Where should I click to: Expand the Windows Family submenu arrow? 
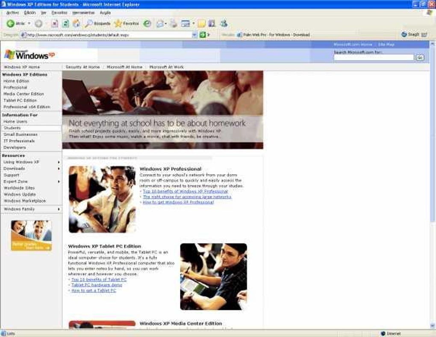click(59, 209)
